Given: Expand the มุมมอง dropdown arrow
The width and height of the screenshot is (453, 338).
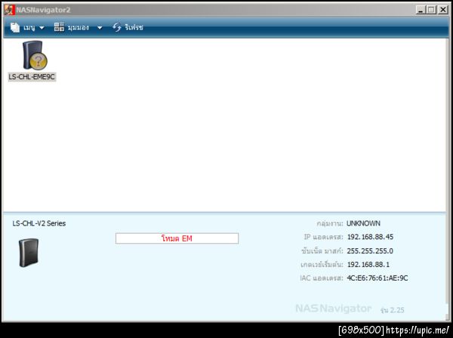Looking at the screenshot, I should click(100, 28).
